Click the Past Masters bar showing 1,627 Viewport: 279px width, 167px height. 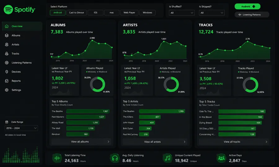[x=86, y=117]
